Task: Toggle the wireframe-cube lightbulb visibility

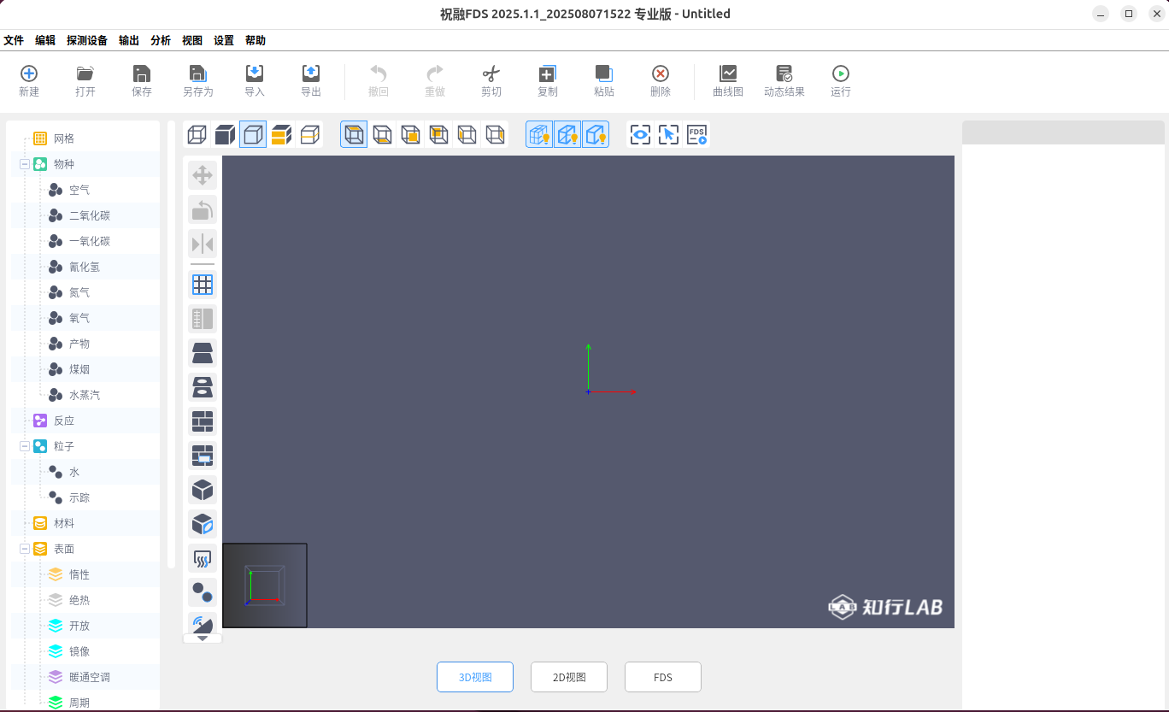Action: pyautogui.click(x=567, y=134)
